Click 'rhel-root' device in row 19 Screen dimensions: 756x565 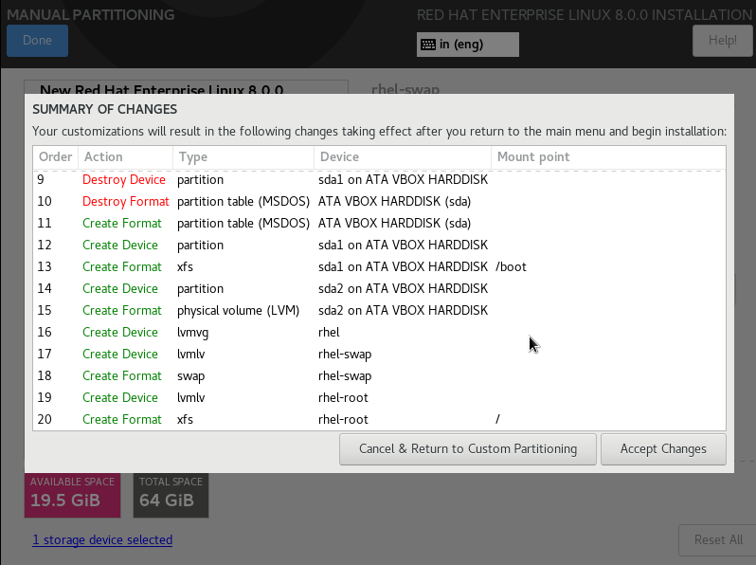coord(343,397)
